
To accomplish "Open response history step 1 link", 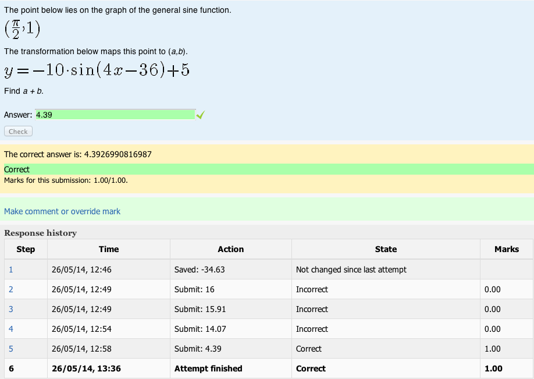I will [x=11, y=270].
